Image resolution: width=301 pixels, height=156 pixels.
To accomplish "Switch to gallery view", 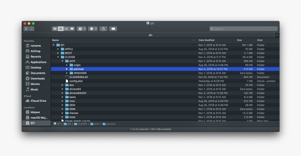I will [x=72, y=29].
